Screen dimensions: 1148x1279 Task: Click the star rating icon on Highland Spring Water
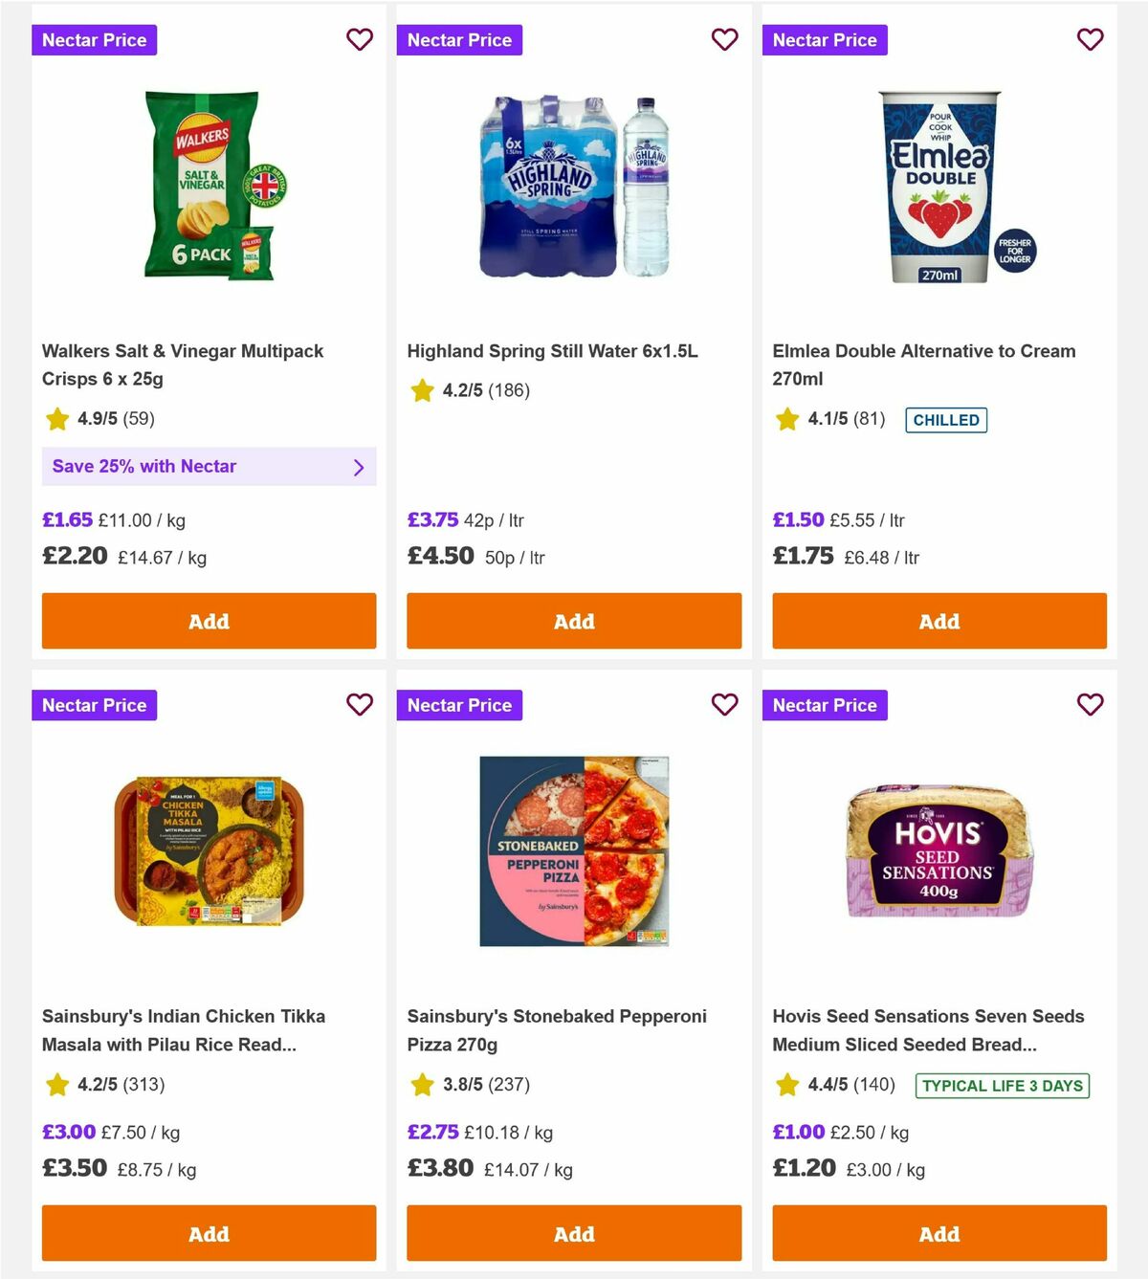click(x=421, y=389)
